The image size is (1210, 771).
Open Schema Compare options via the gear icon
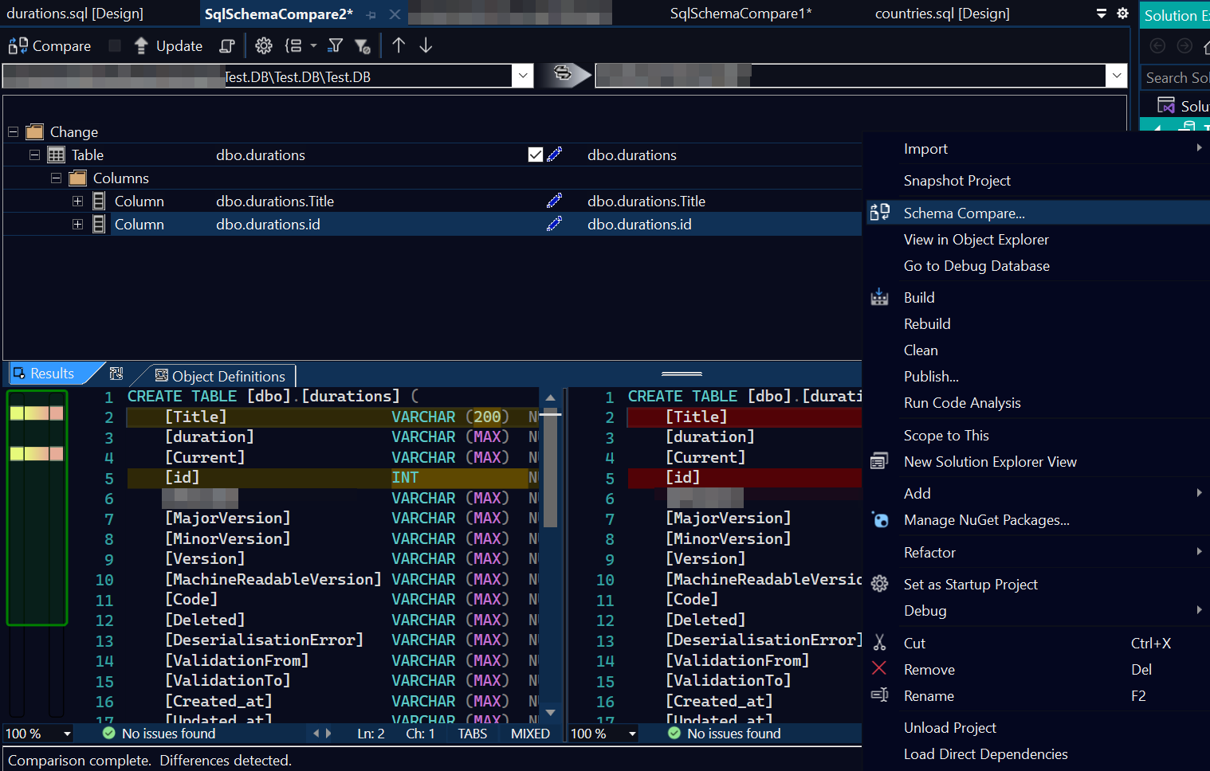tap(264, 45)
